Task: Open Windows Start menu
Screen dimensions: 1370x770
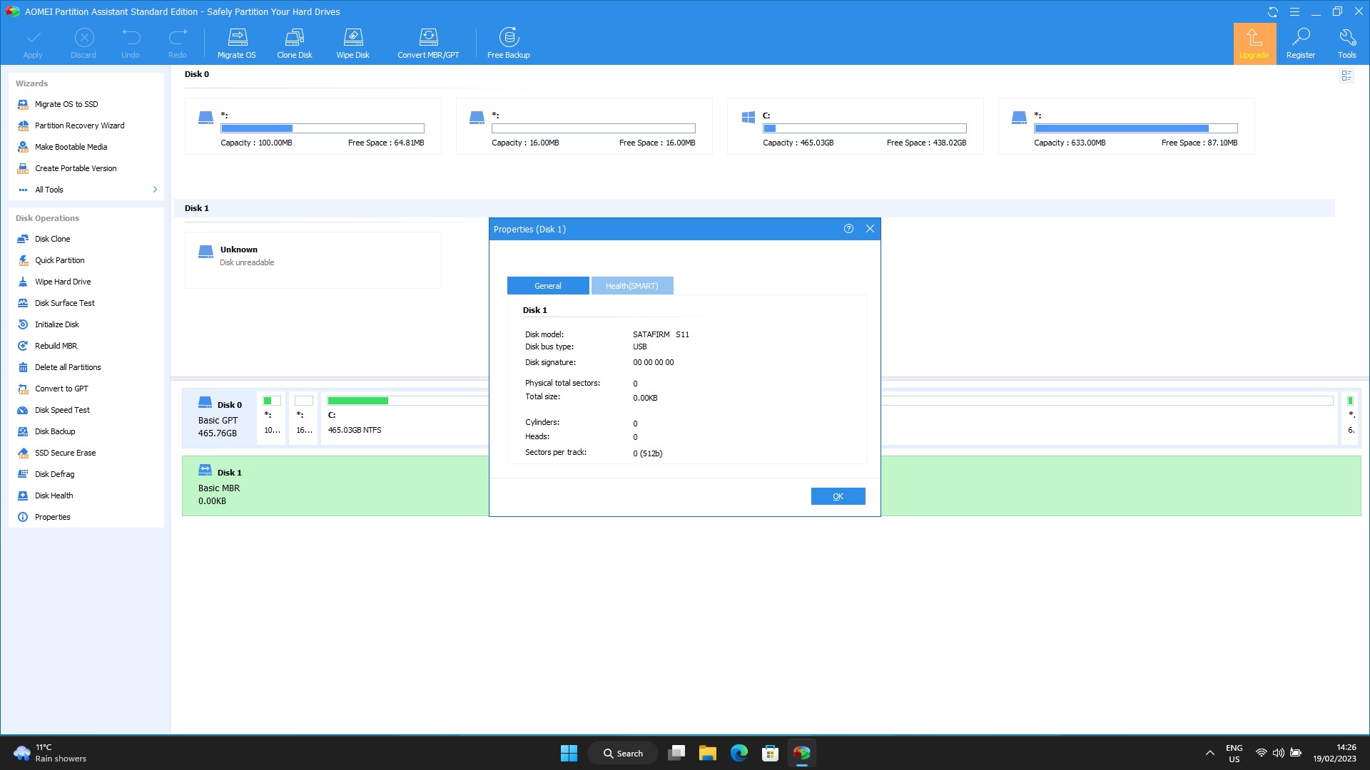Action: pyautogui.click(x=569, y=753)
